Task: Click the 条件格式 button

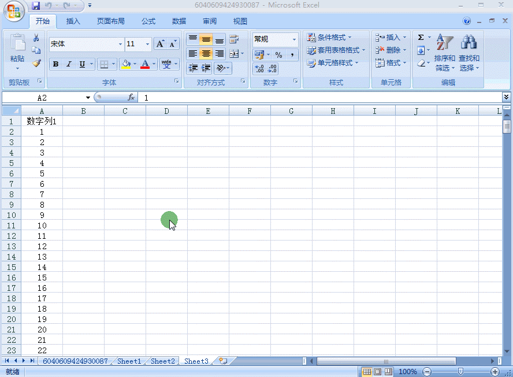Action: tap(329, 38)
